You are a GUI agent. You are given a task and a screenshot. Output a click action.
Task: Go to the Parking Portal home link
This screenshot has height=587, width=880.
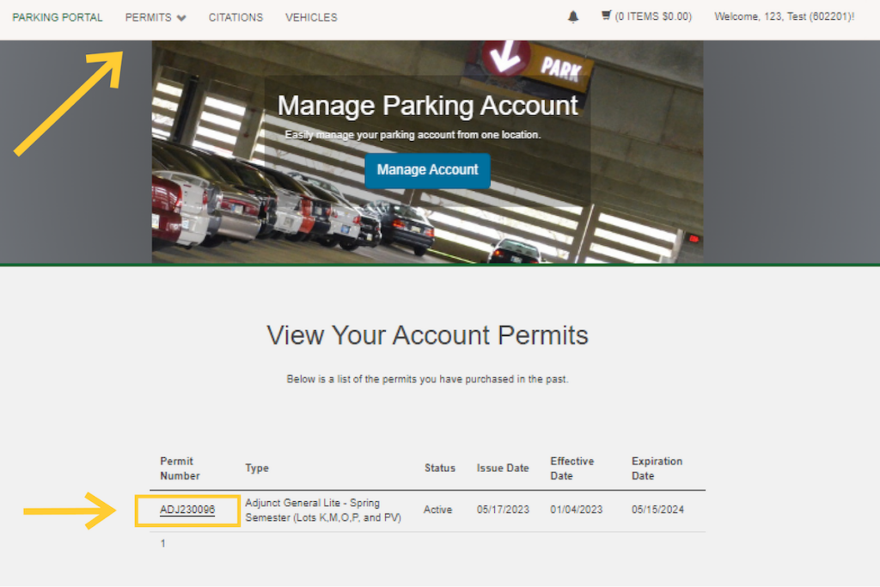coord(58,17)
